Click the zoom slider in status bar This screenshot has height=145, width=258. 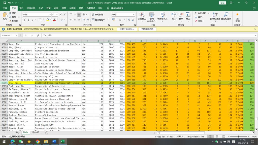pos(238,136)
